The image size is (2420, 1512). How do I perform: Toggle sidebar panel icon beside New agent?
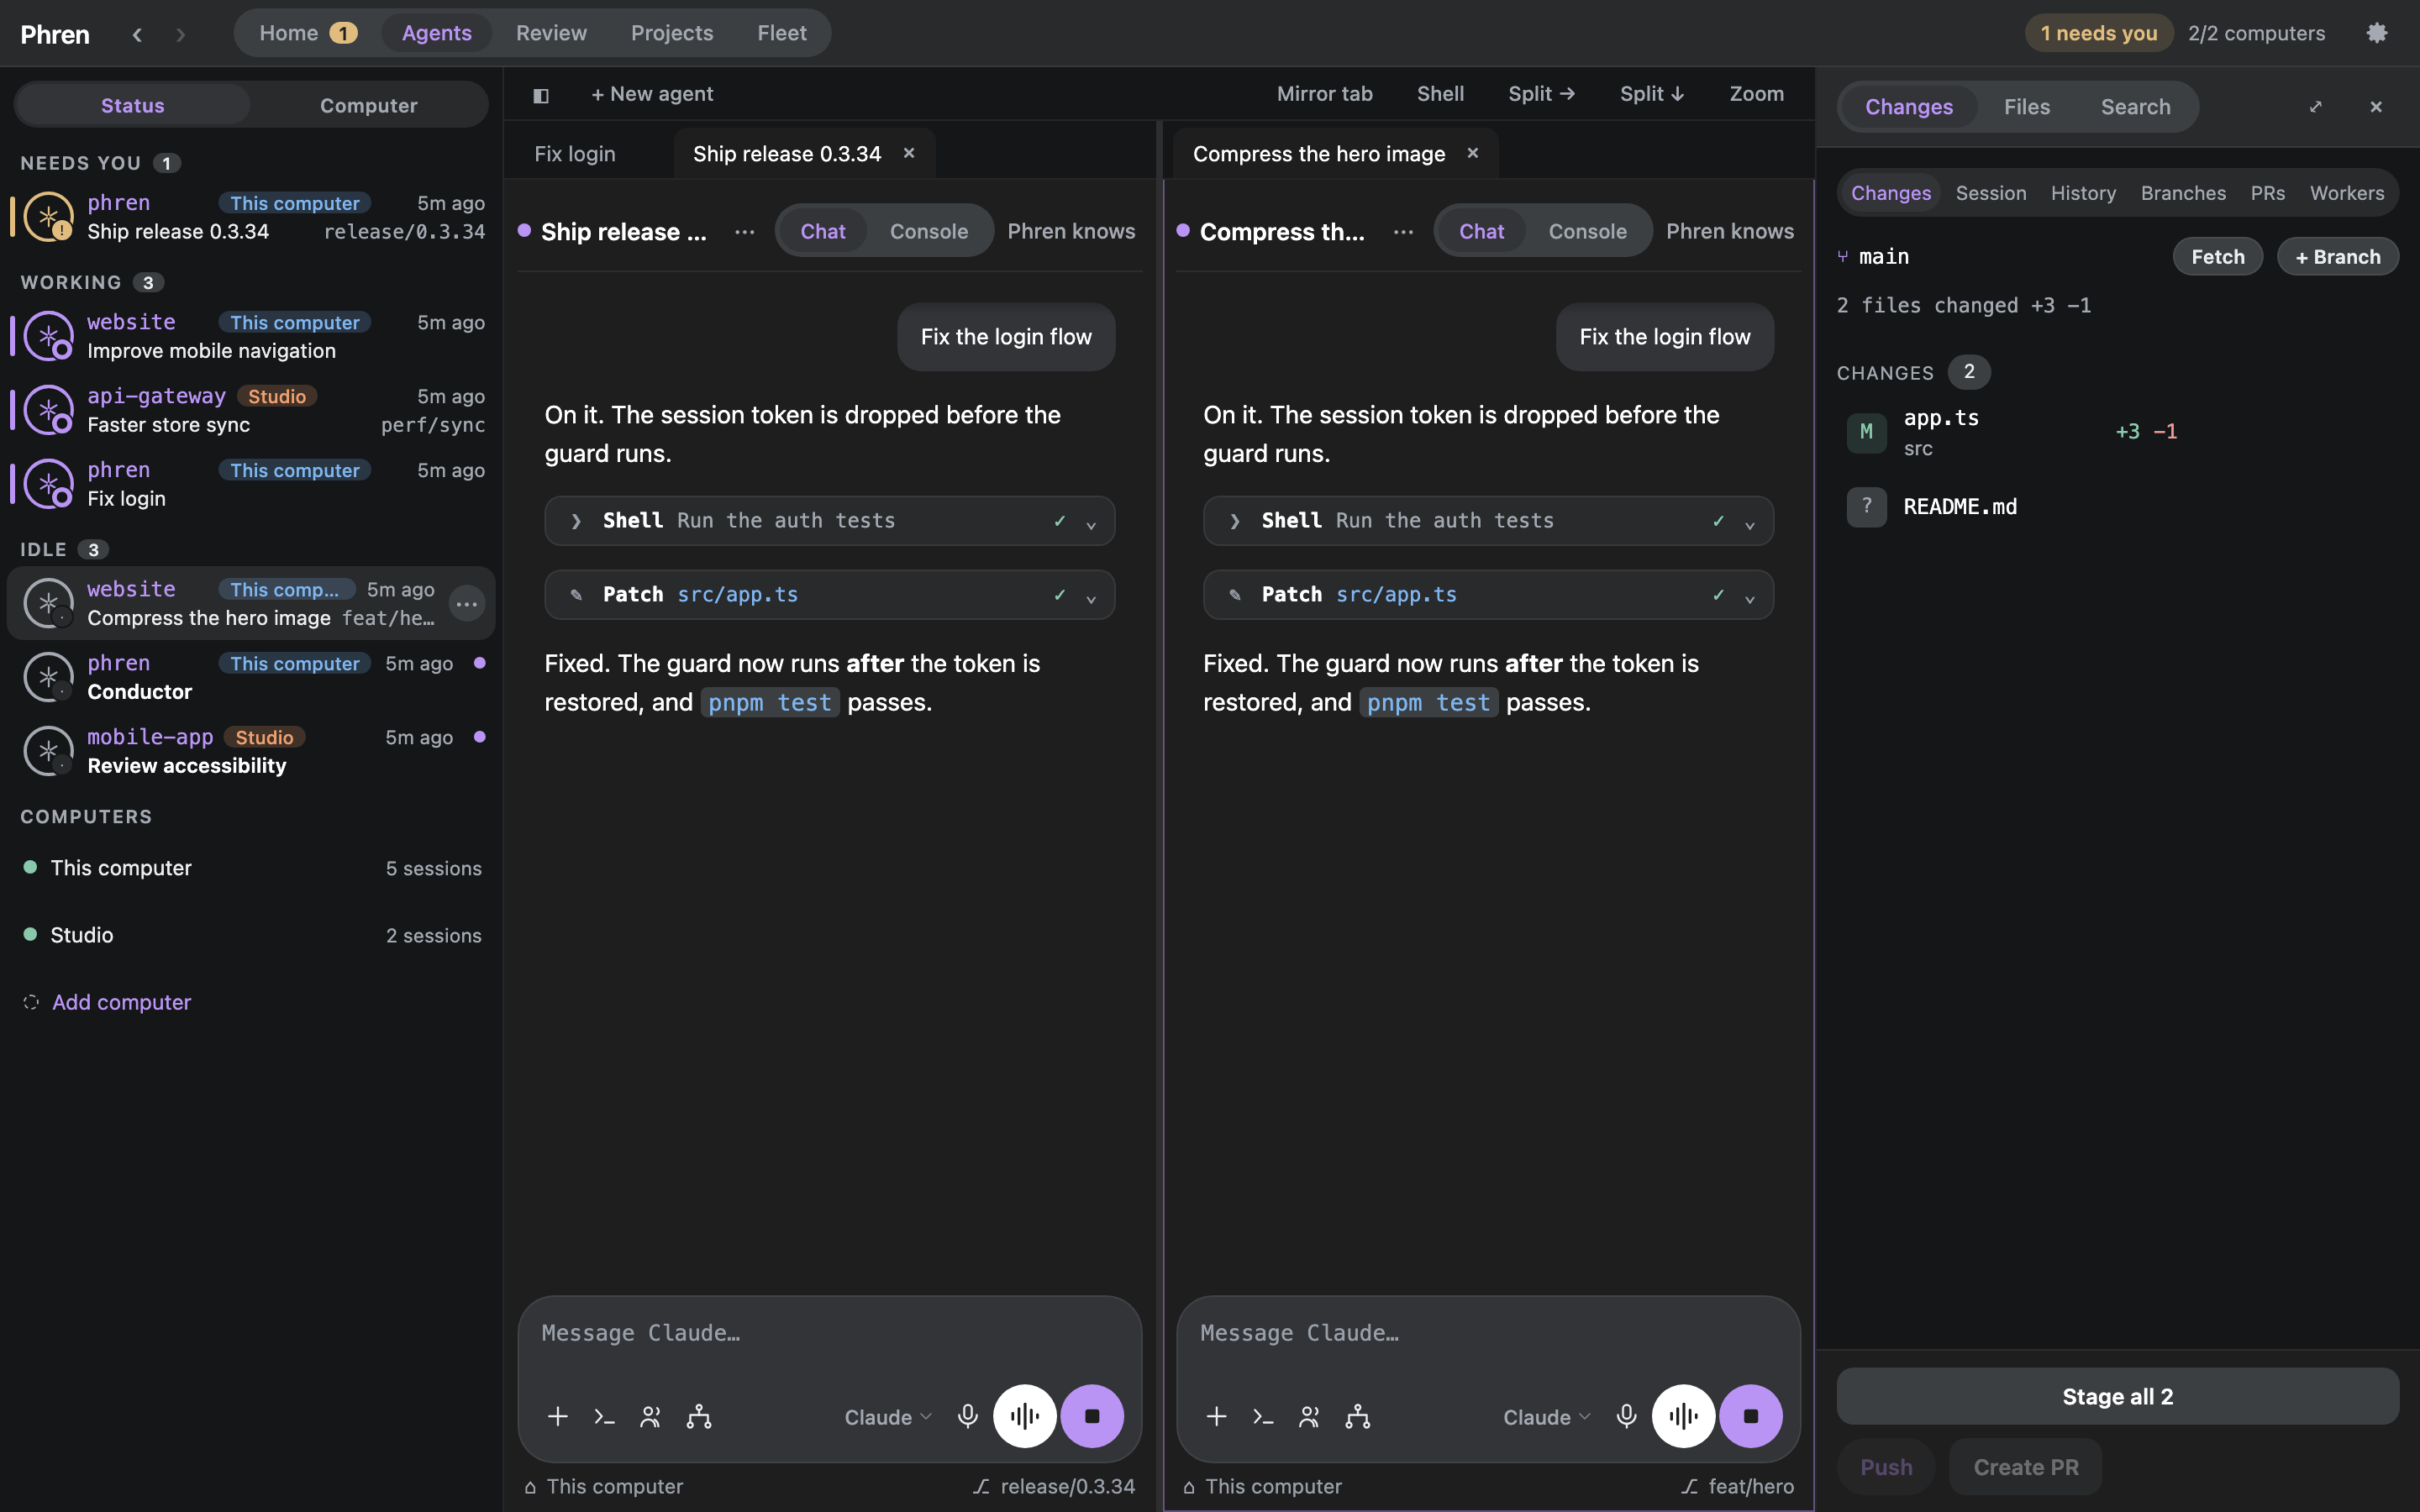click(x=541, y=95)
